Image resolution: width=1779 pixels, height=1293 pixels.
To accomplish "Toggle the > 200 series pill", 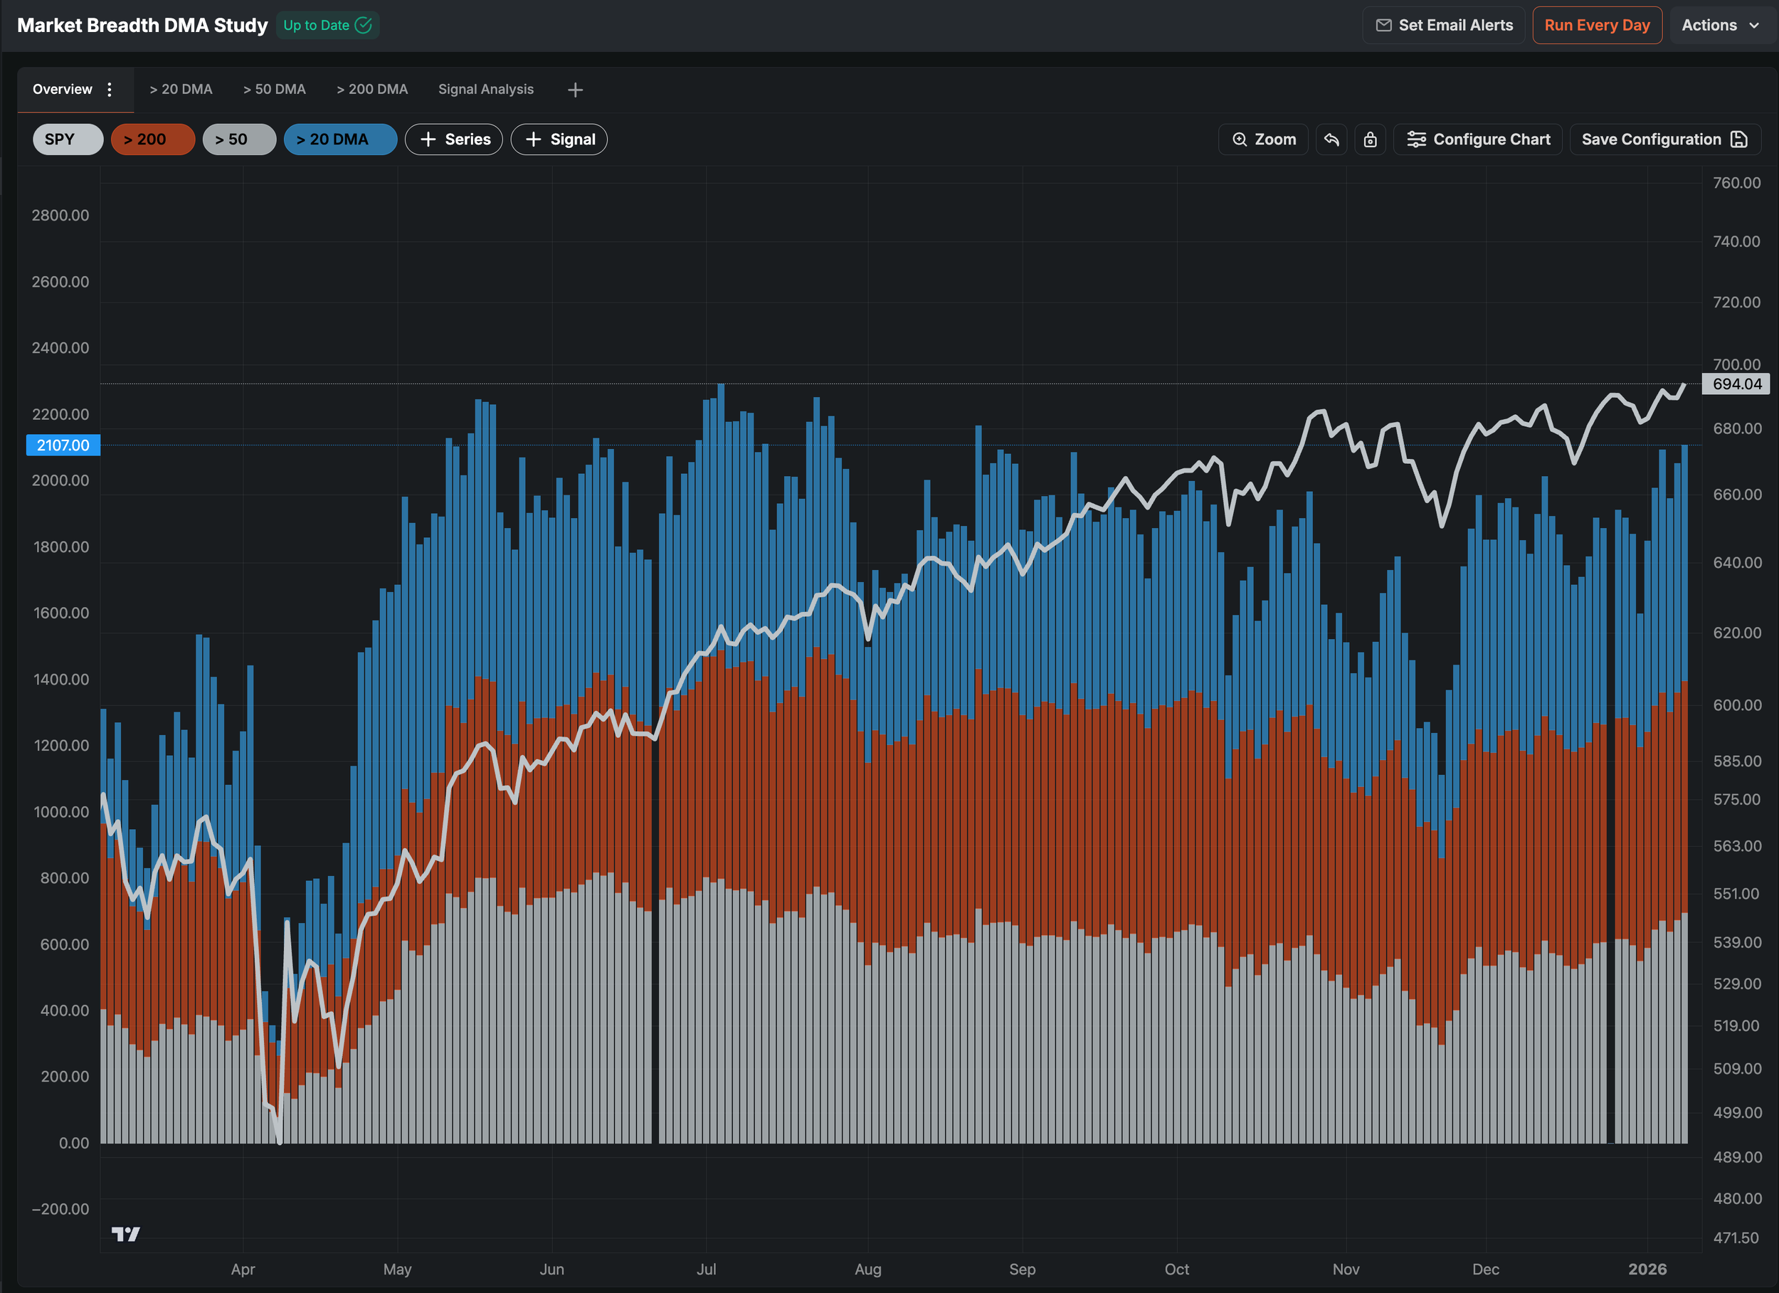I will [x=152, y=139].
